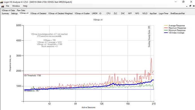The height and width of the screenshot is (110, 195).
Task: Click the Active Sessions axis title
Action: (88, 107)
